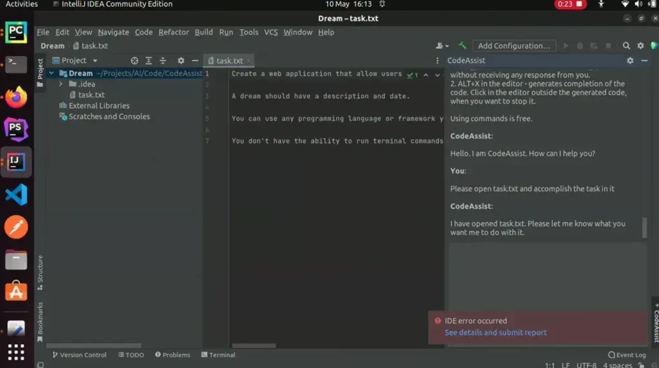Open the Event Log
Image resolution: width=659 pixels, height=368 pixels.
(627, 355)
